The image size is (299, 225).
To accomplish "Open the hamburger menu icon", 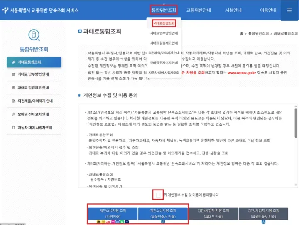I will pos(289,10).
